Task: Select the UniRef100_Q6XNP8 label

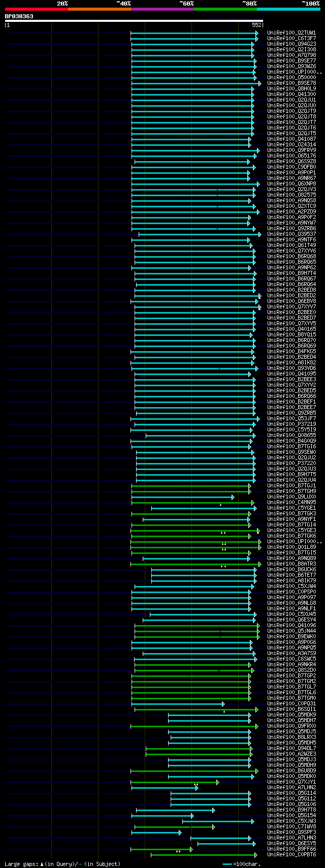Action: (x=291, y=183)
